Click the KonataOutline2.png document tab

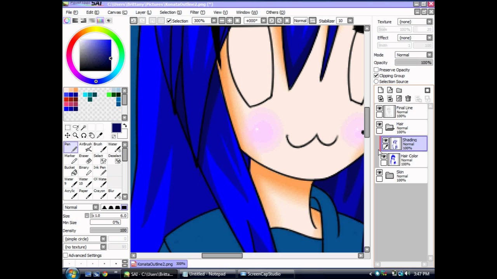coord(158,264)
